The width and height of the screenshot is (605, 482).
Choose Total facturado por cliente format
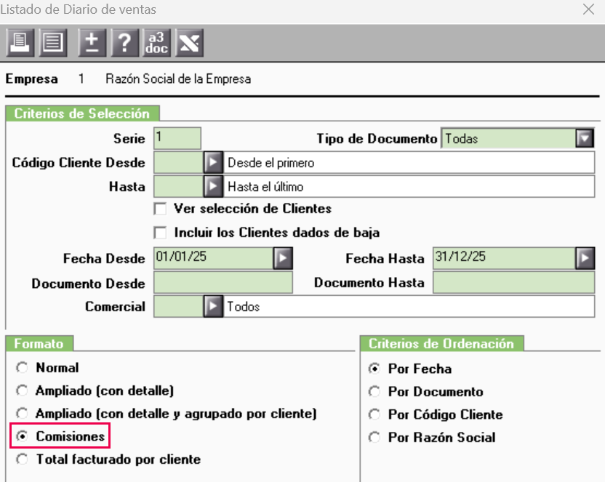22,459
